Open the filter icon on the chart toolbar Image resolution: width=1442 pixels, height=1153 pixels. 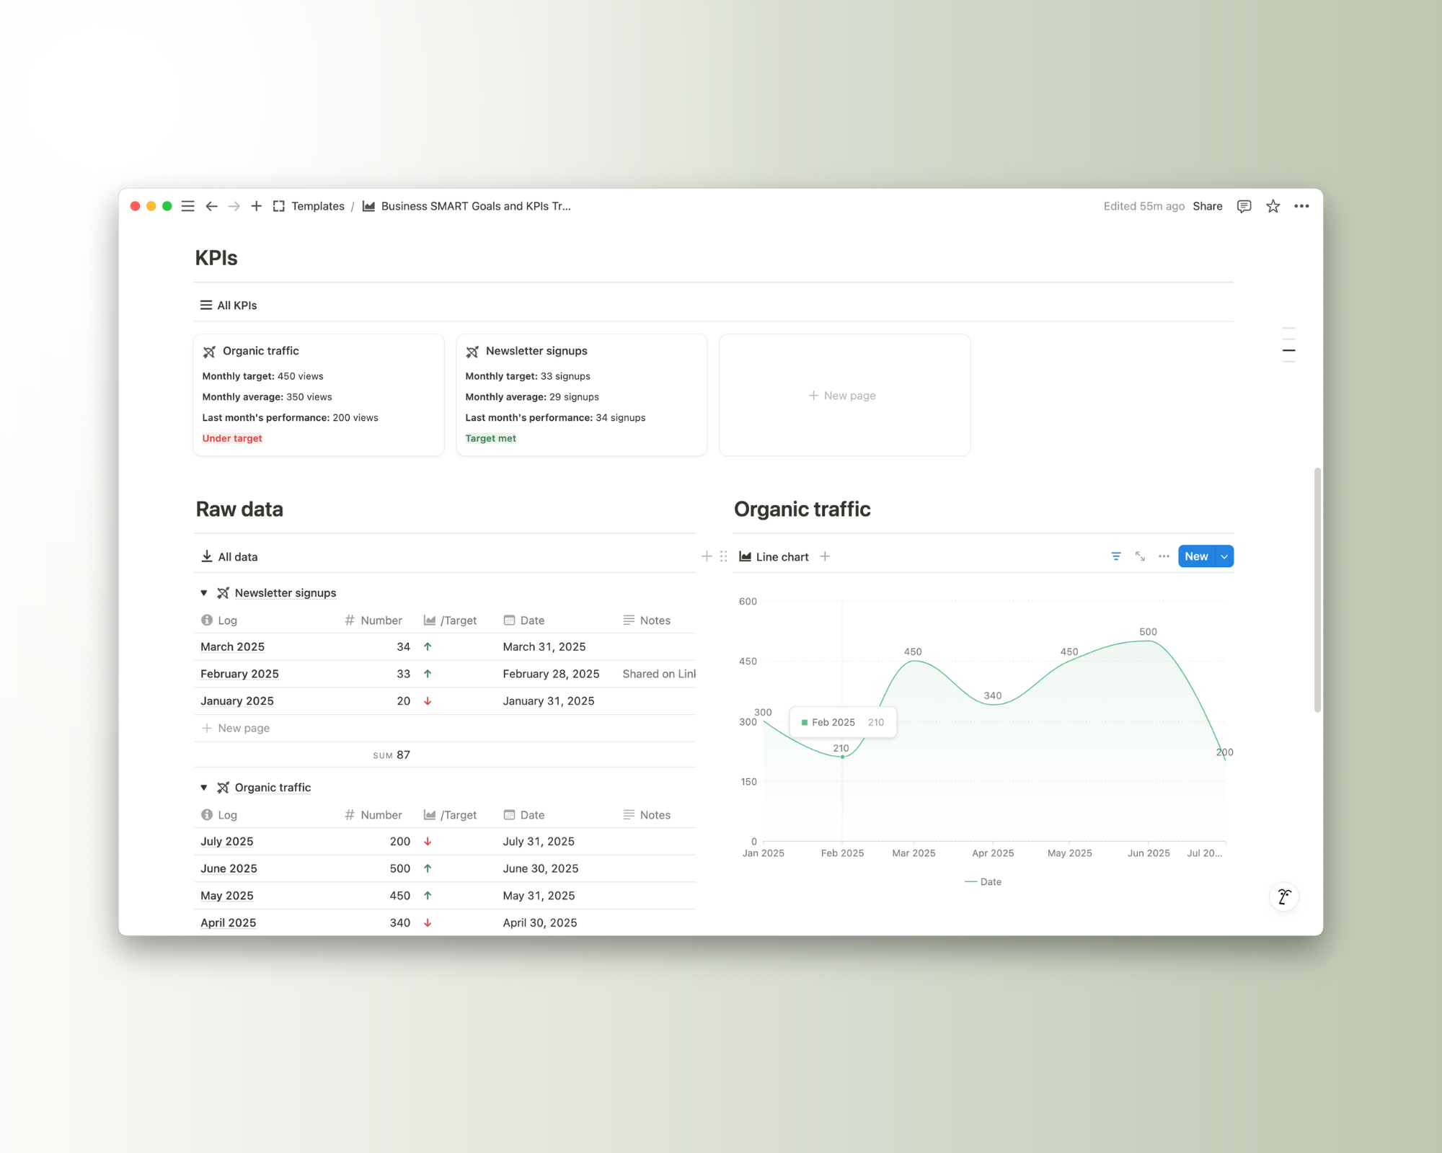click(x=1116, y=556)
